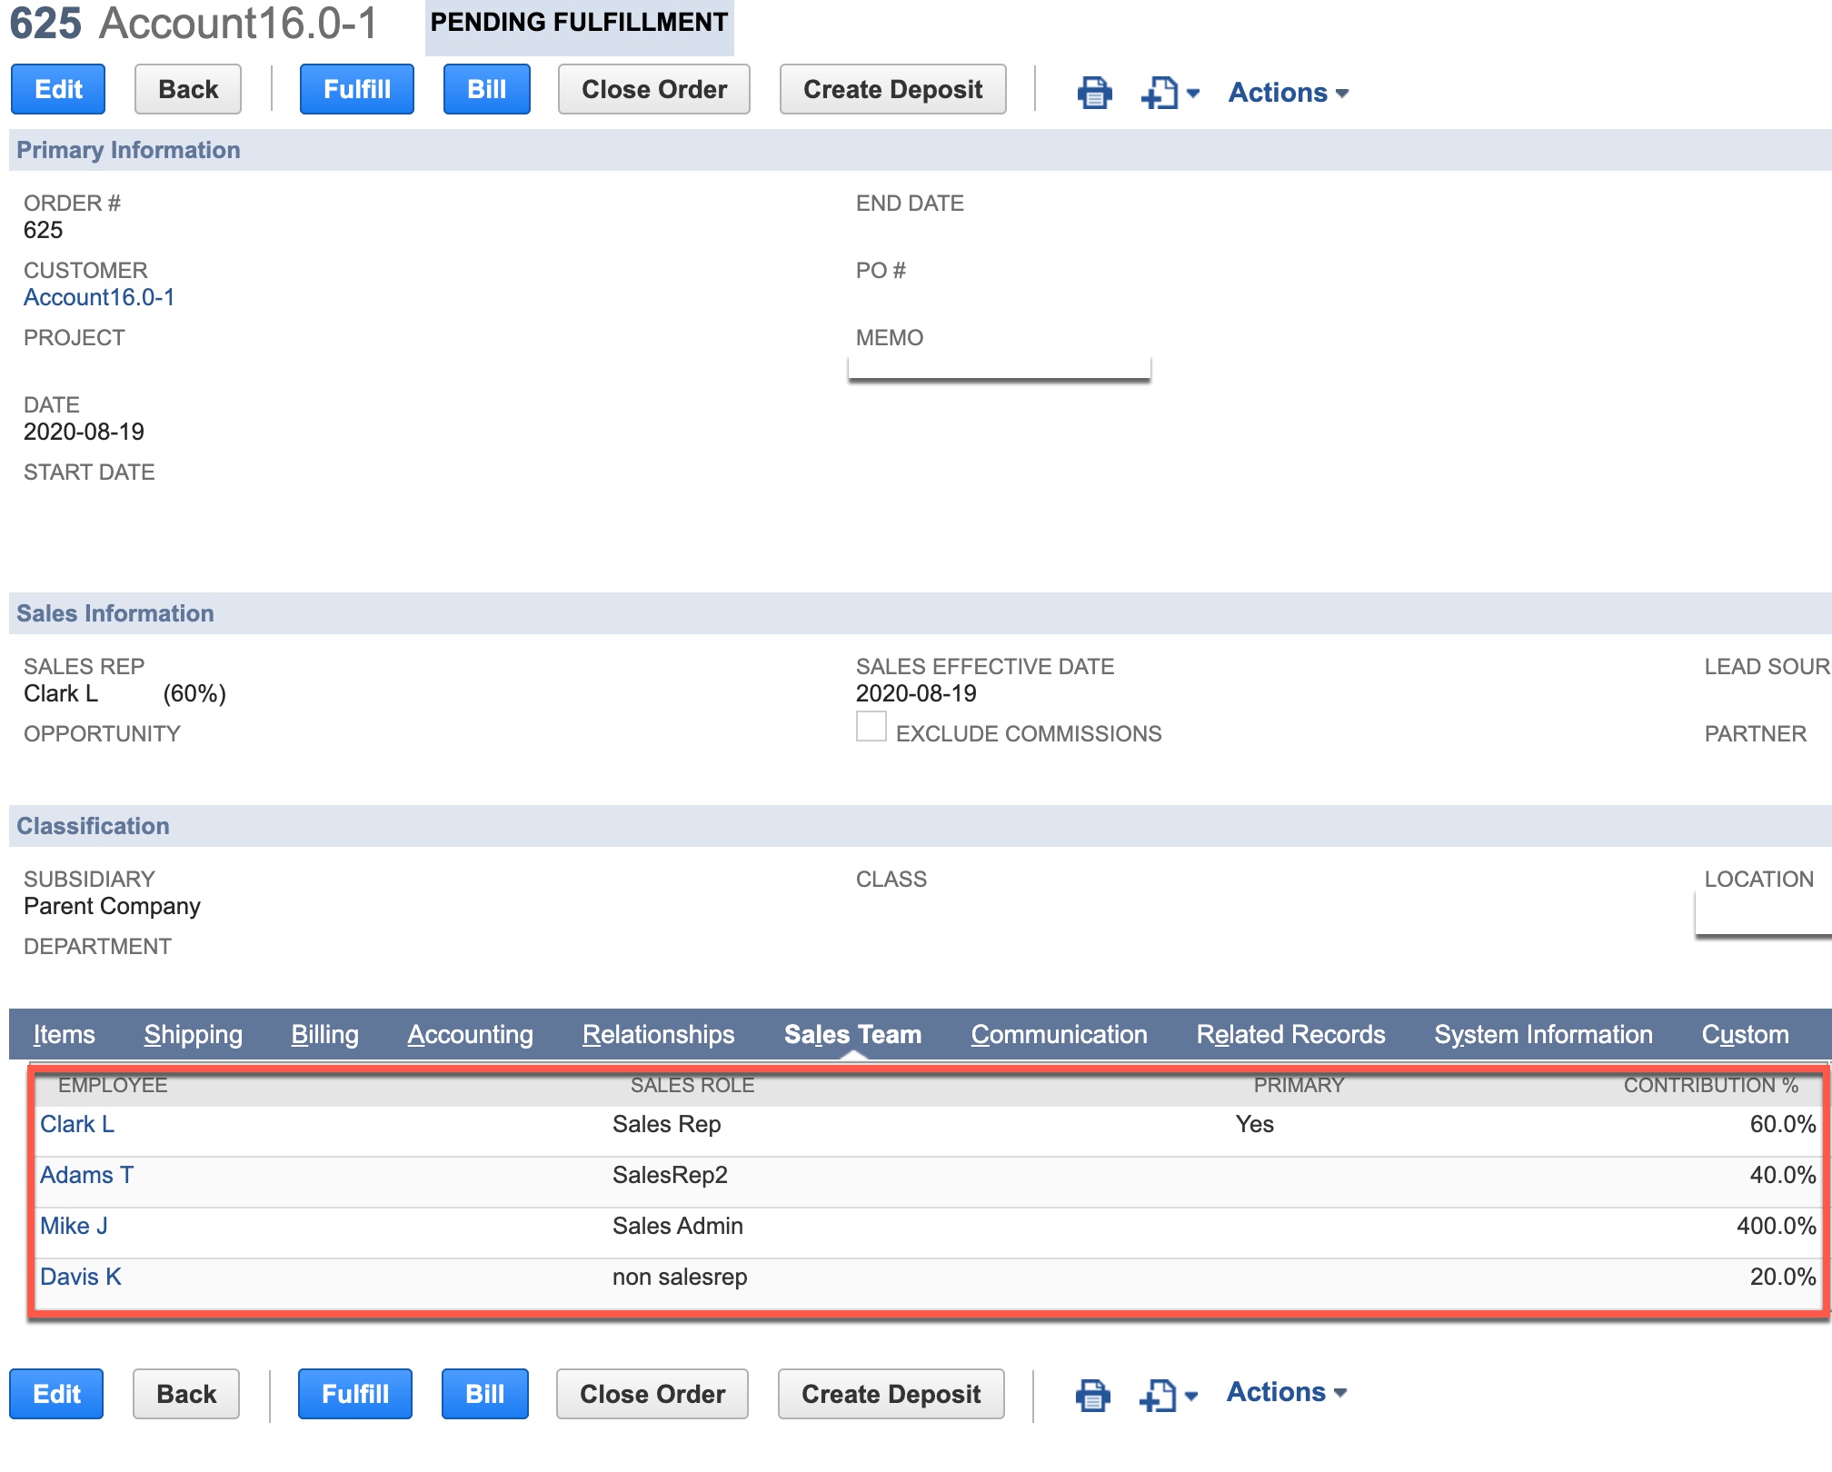Open the System Information tab

(x=1544, y=1034)
